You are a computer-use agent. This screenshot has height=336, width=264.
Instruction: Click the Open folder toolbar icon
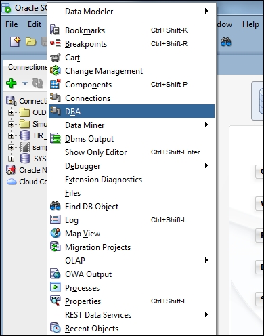pyautogui.click(x=30, y=42)
